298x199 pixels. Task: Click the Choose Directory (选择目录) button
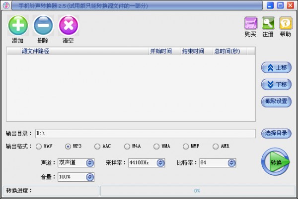[x=276, y=133]
